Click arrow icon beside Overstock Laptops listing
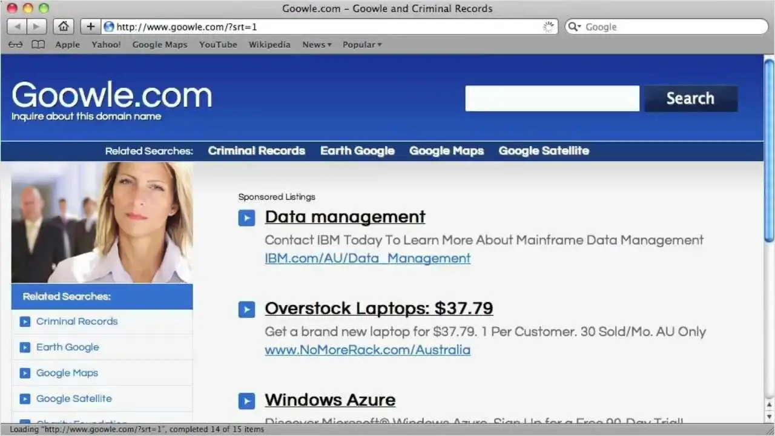 click(x=246, y=309)
